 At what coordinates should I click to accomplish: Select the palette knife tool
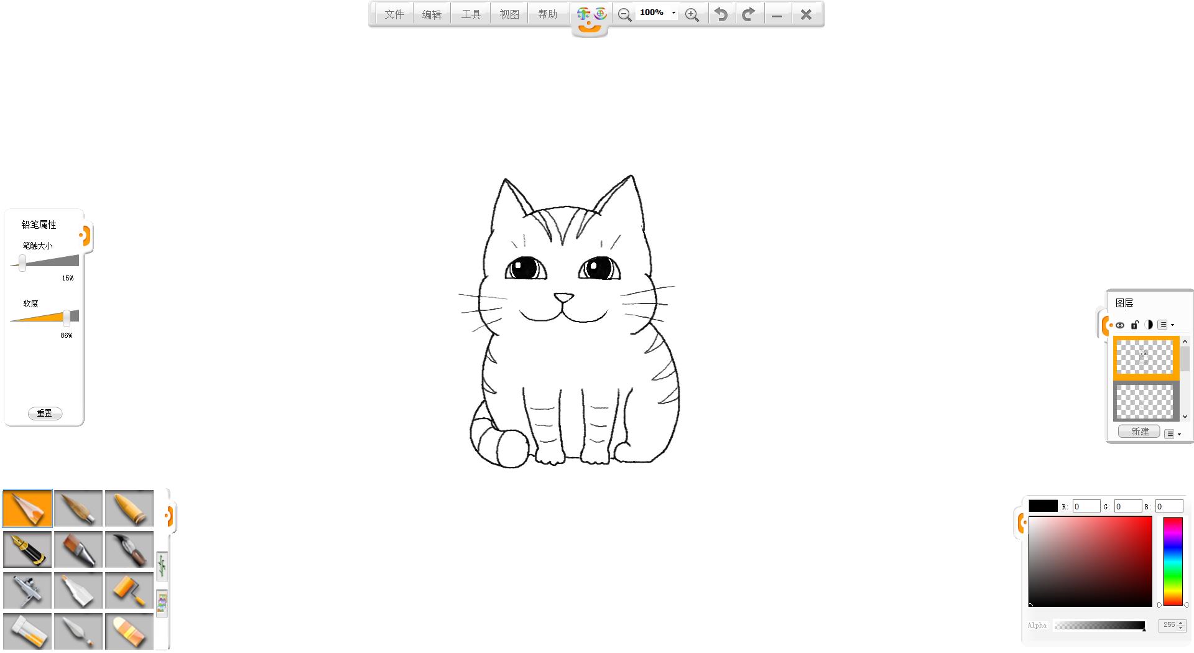tap(78, 631)
